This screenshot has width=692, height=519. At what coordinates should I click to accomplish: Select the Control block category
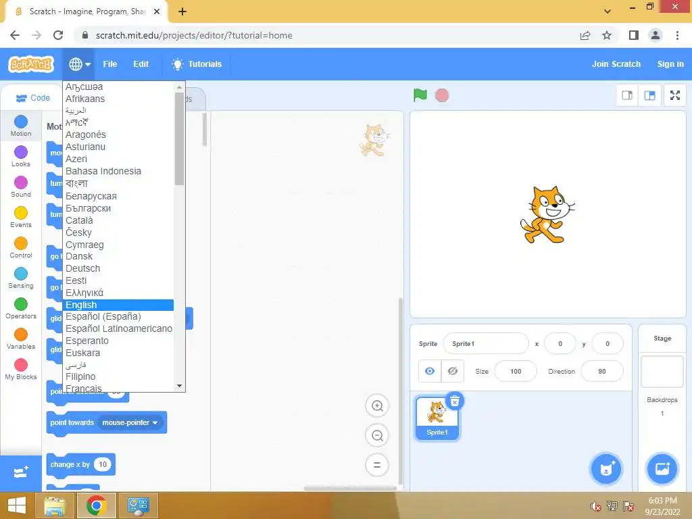21,248
